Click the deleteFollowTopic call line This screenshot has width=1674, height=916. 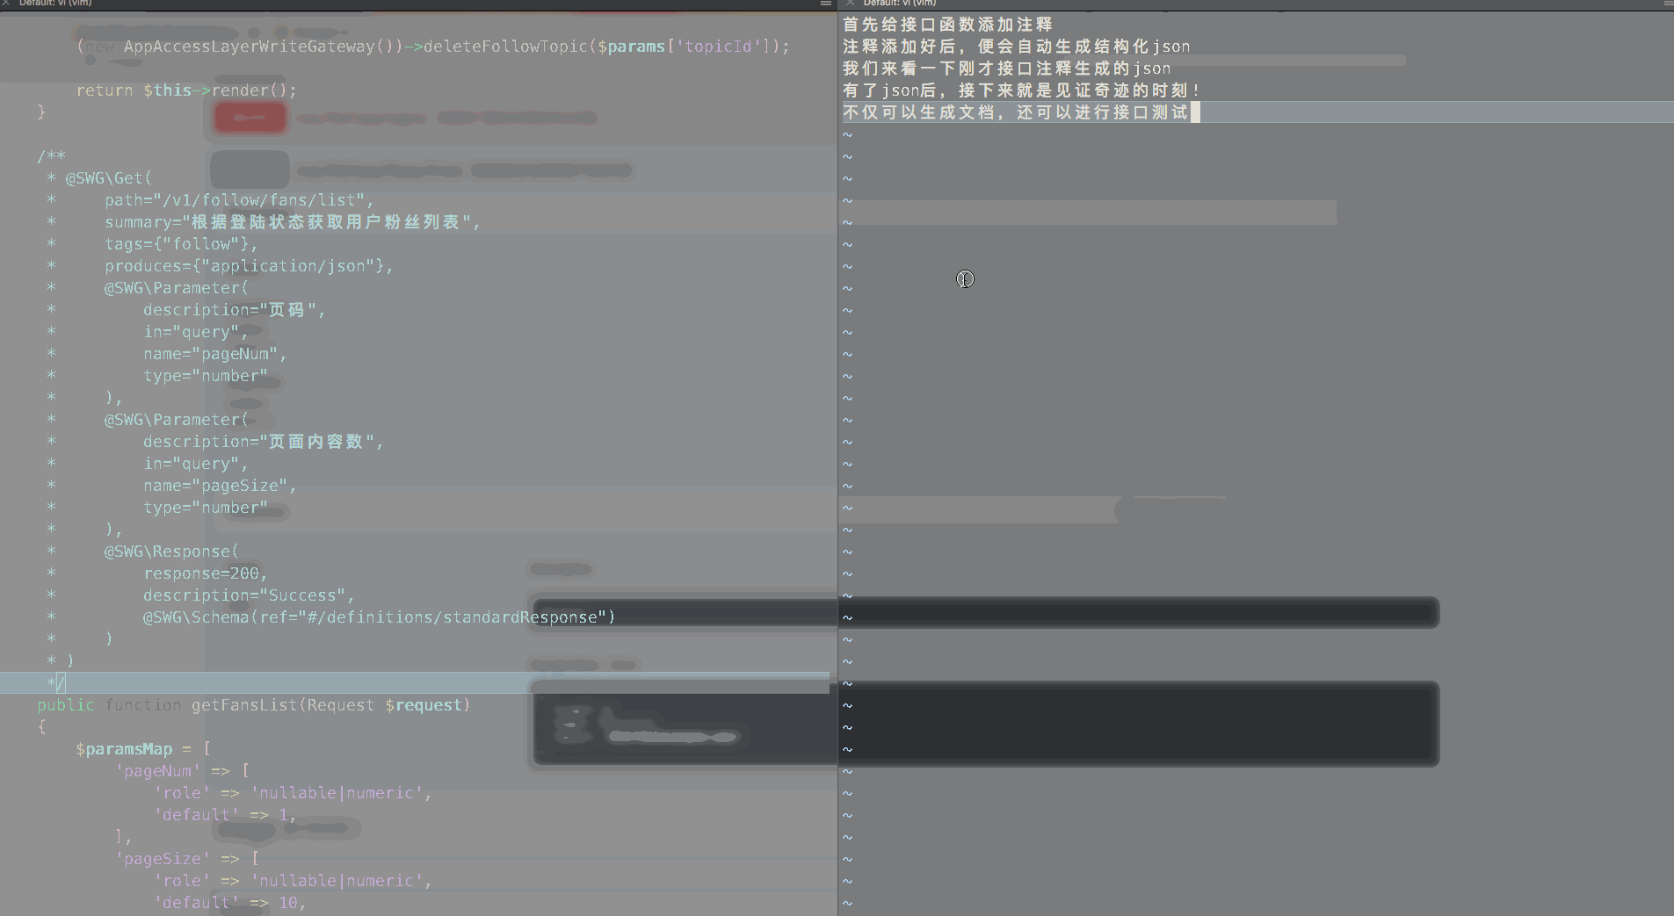pos(433,47)
